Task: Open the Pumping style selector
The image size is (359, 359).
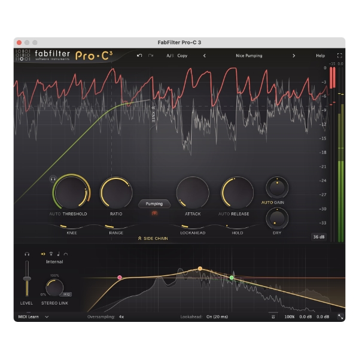Action: point(154,203)
